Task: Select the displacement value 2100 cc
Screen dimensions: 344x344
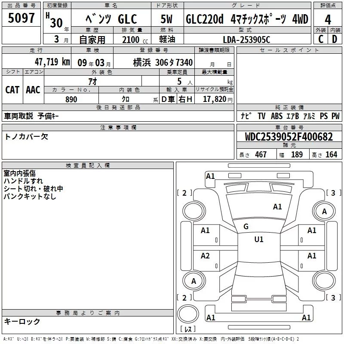Action: (x=135, y=40)
